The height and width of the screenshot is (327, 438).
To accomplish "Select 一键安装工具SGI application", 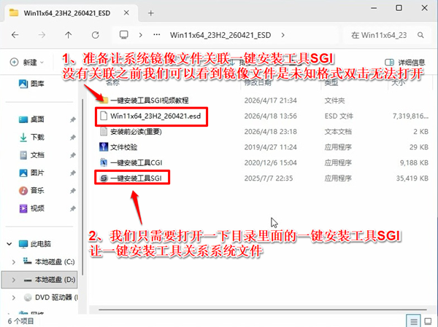I will pos(131,178).
